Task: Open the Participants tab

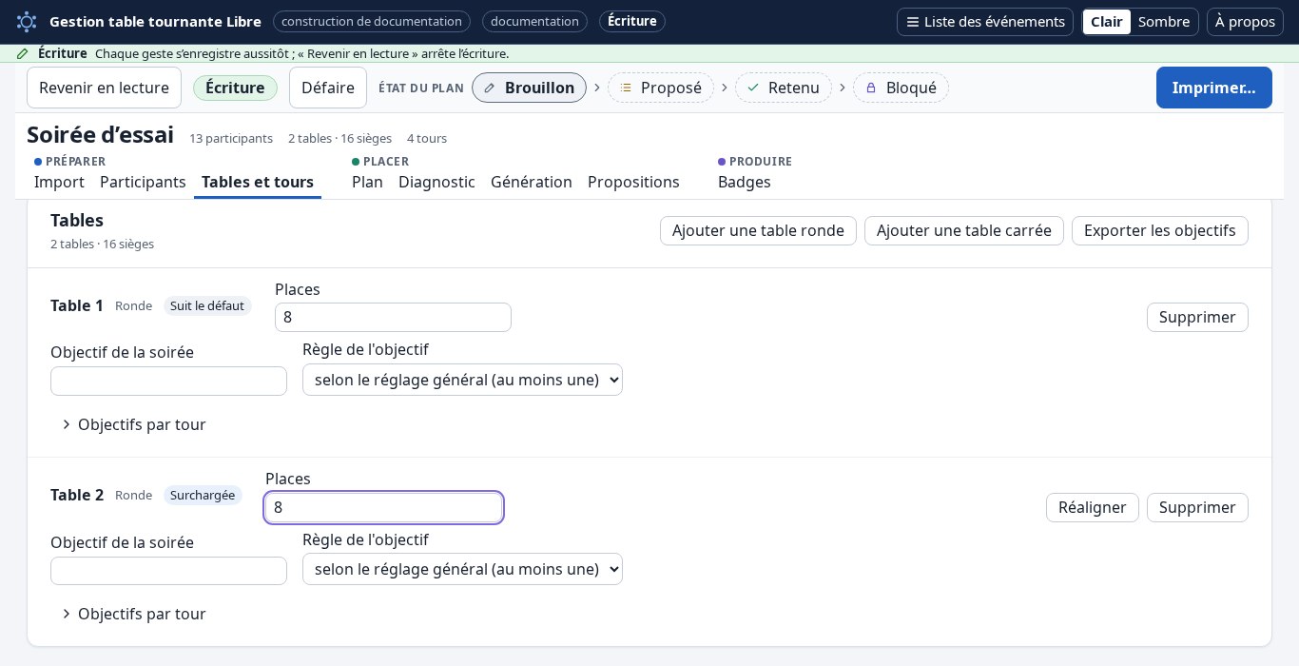Action: click(x=143, y=182)
